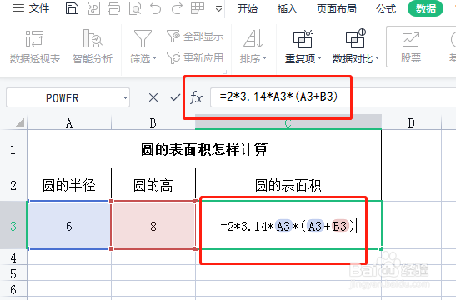Open 智能分析 smart analysis tool
Viewport: 456px width, 300px height.
[x=93, y=47]
